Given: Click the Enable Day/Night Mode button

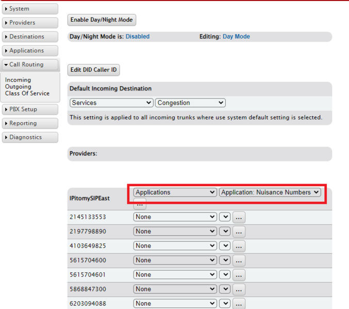Looking at the screenshot, I should click(x=102, y=20).
